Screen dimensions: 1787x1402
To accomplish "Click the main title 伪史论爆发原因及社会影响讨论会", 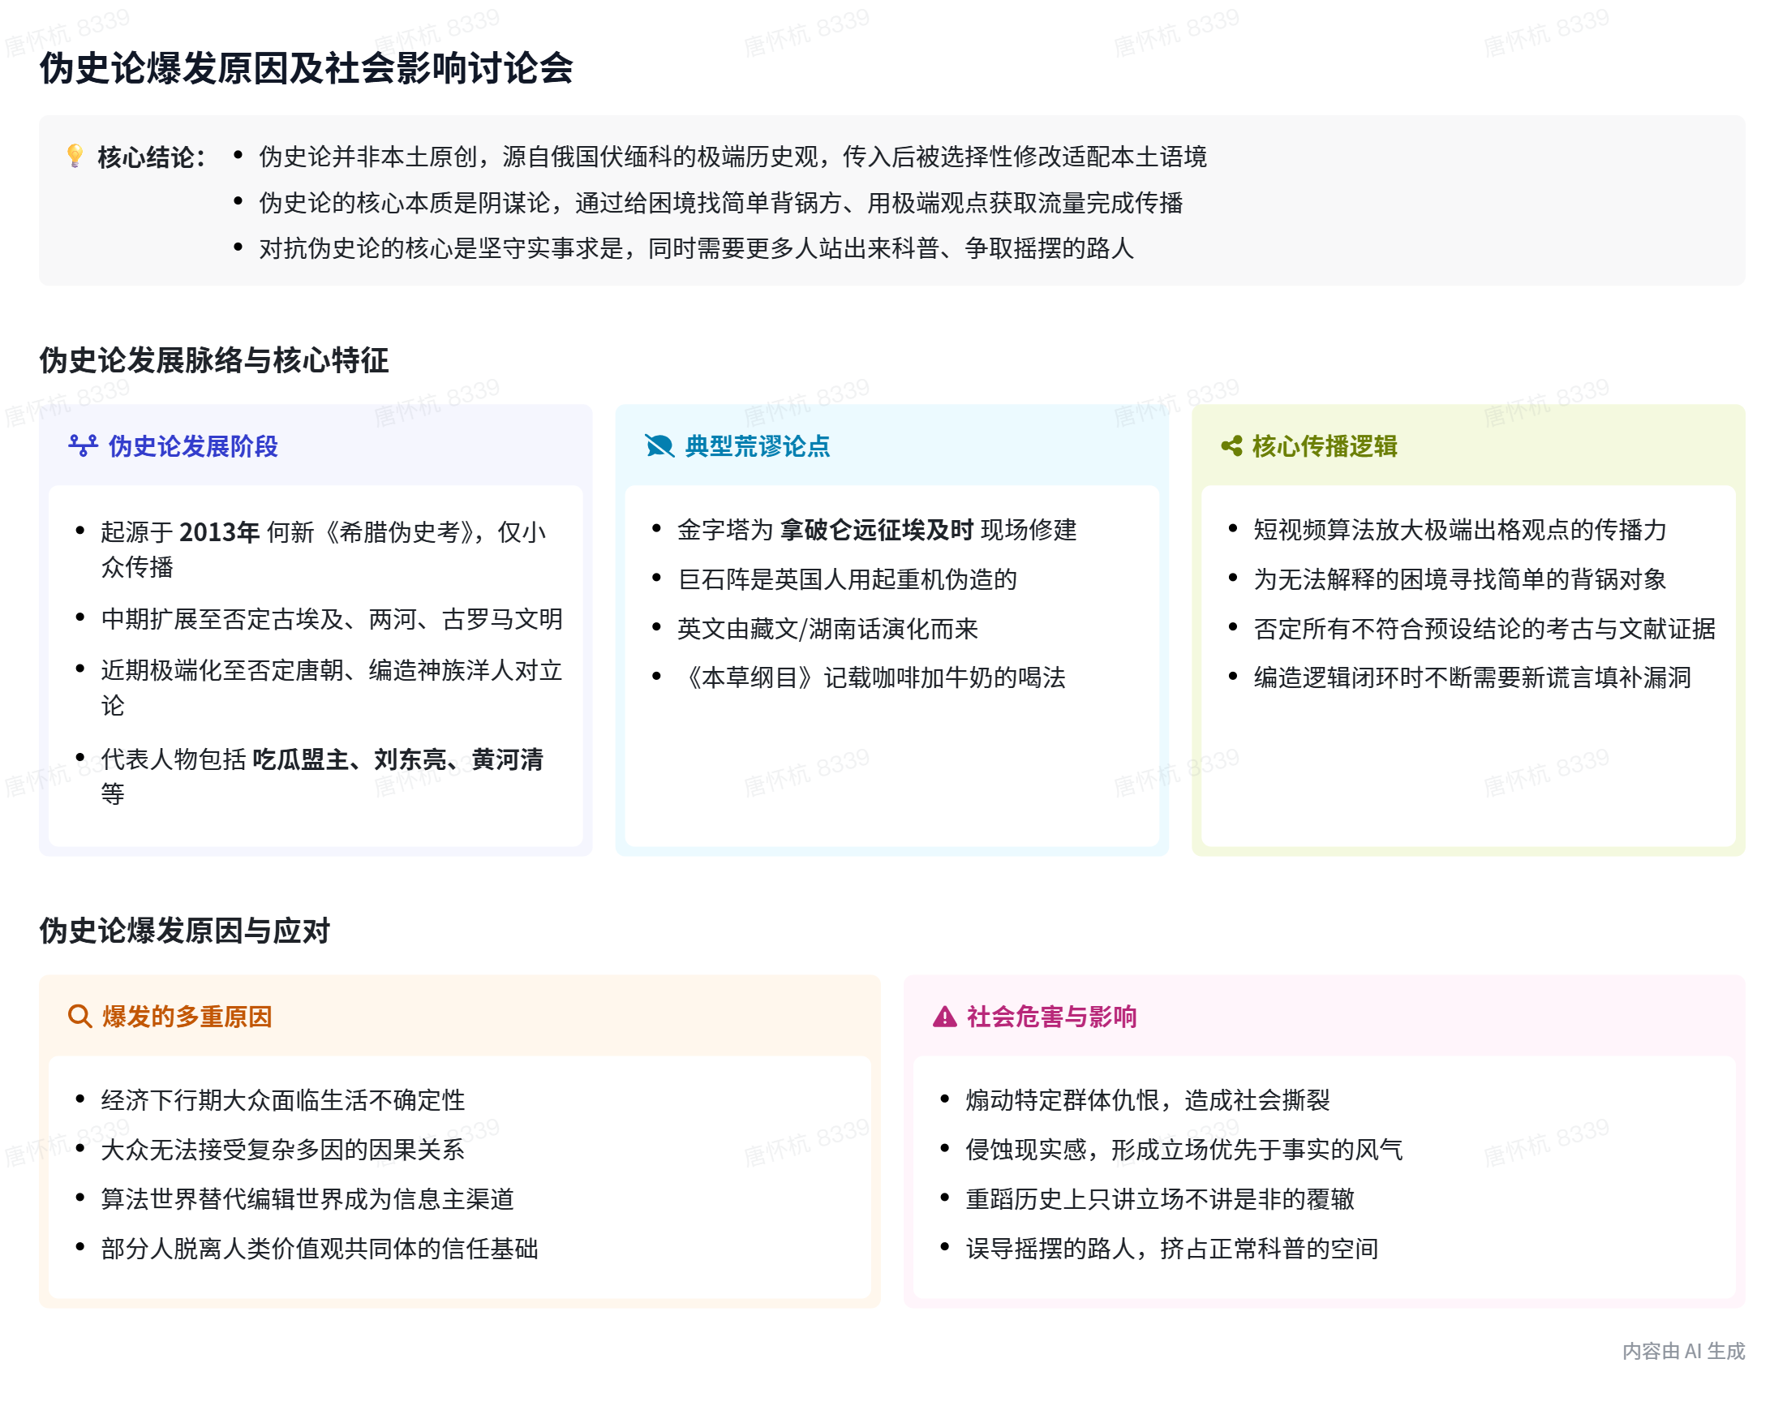I will point(306,67).
